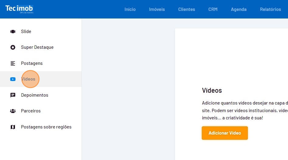
Task: Open the Imóveis menu item
Action: pos(157,9)
